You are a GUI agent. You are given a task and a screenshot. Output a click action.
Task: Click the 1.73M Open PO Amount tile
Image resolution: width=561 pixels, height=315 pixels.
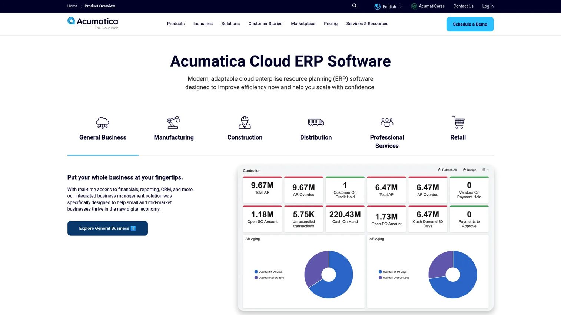point(386,219)
